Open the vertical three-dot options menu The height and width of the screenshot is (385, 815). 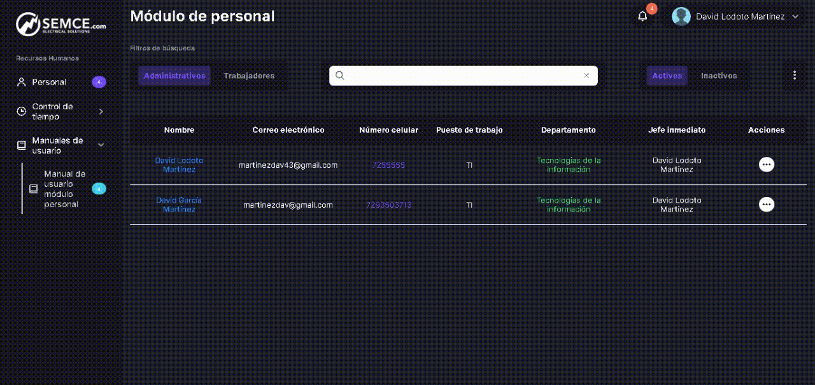(794, 76)
